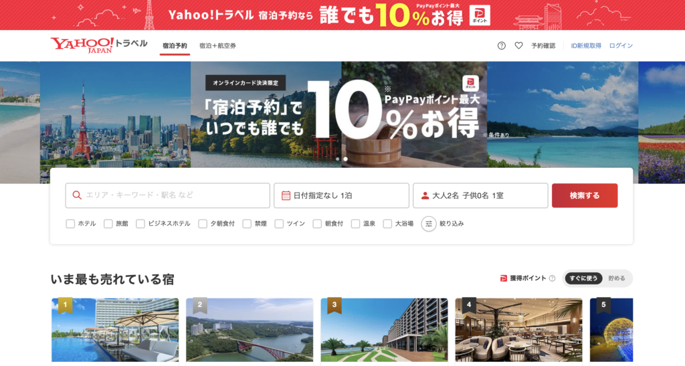Viewport: 685px width, 366px height.
Task: Click the person icon in guests field
Action: [425, 195]
